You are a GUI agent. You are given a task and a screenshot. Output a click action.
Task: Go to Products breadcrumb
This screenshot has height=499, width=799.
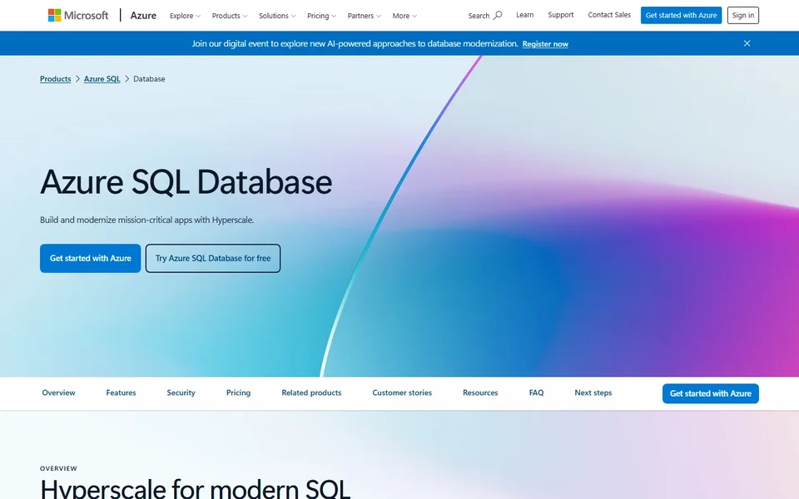[x=56, y=79]
